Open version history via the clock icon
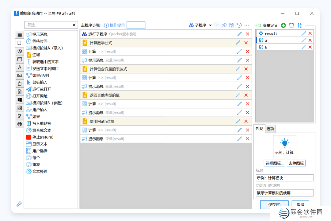Screen dimensions: 331x221 (239, 25)
